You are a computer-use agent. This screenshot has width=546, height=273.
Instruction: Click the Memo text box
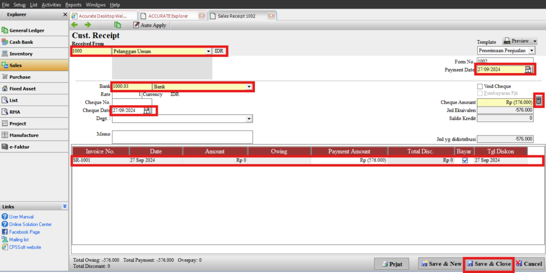point(182,137)
